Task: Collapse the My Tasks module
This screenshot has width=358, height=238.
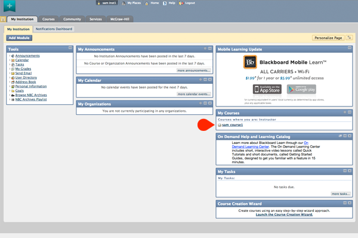Action: (x=345, y=171)
